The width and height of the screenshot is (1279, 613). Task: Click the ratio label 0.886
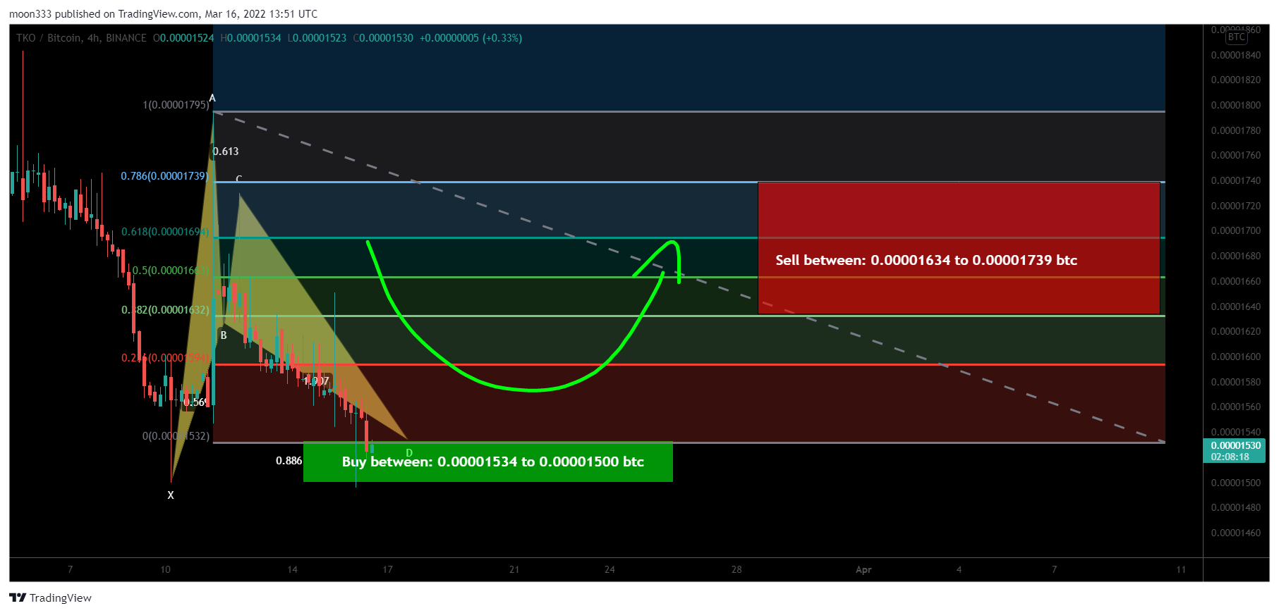[289, 461]
